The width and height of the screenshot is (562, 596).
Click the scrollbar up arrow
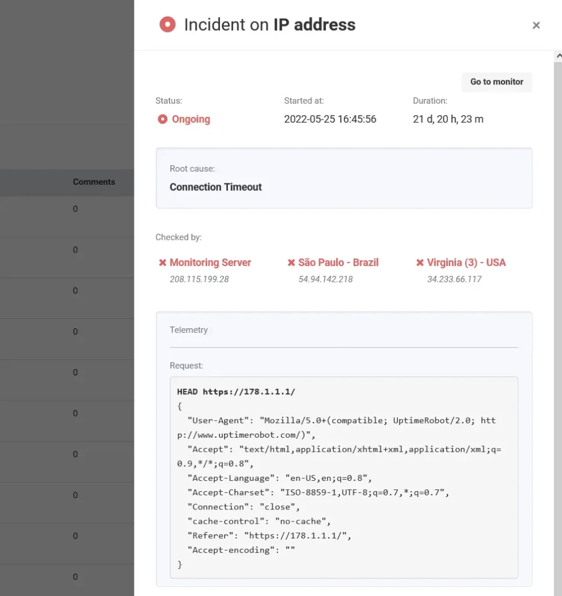tap(558, 56)
